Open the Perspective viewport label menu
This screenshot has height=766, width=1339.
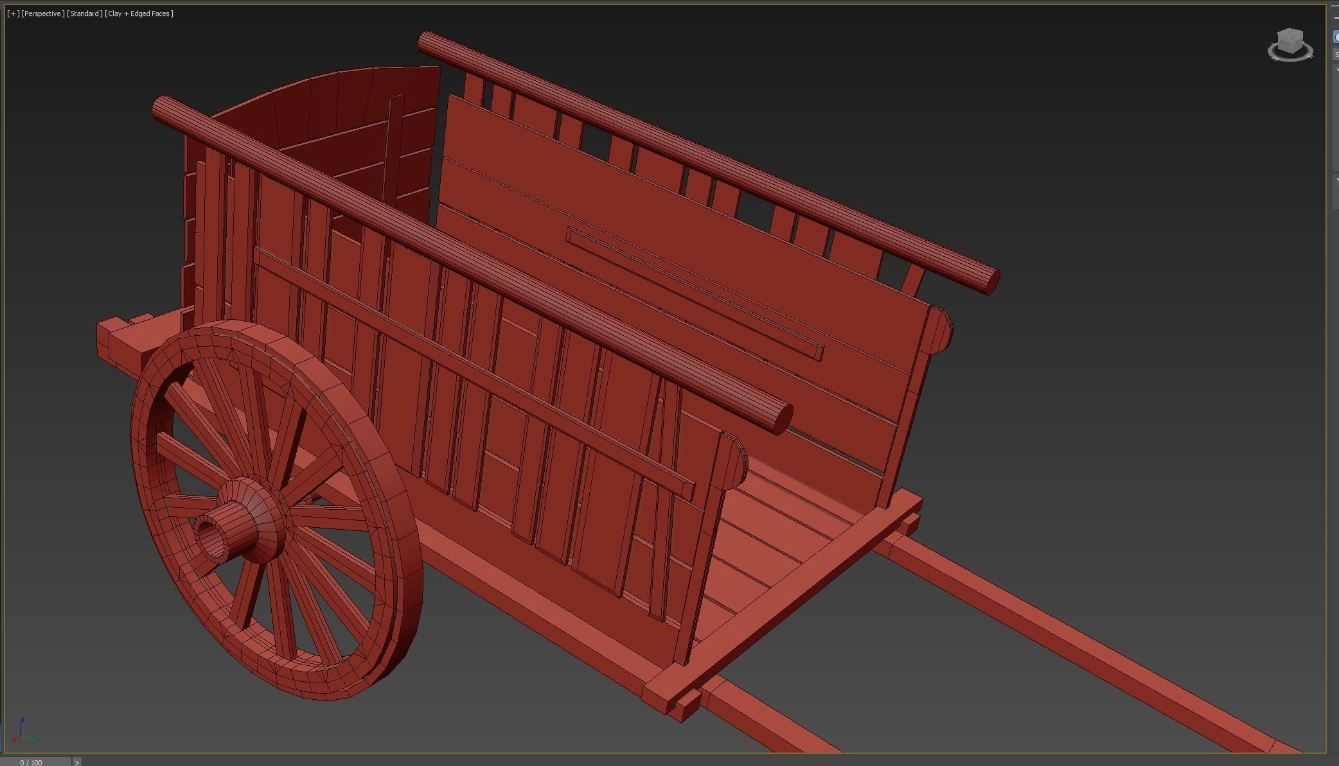click(42, 13)
